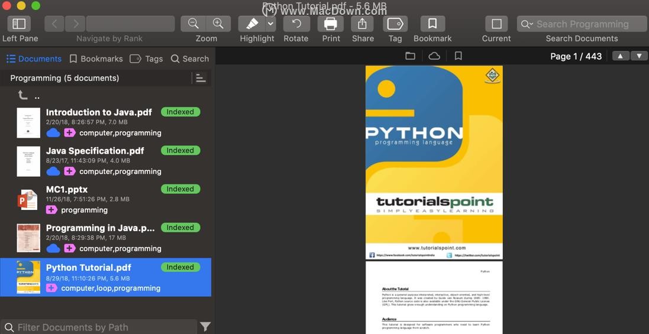Click the cloud icon above the preview

(434, 56)
